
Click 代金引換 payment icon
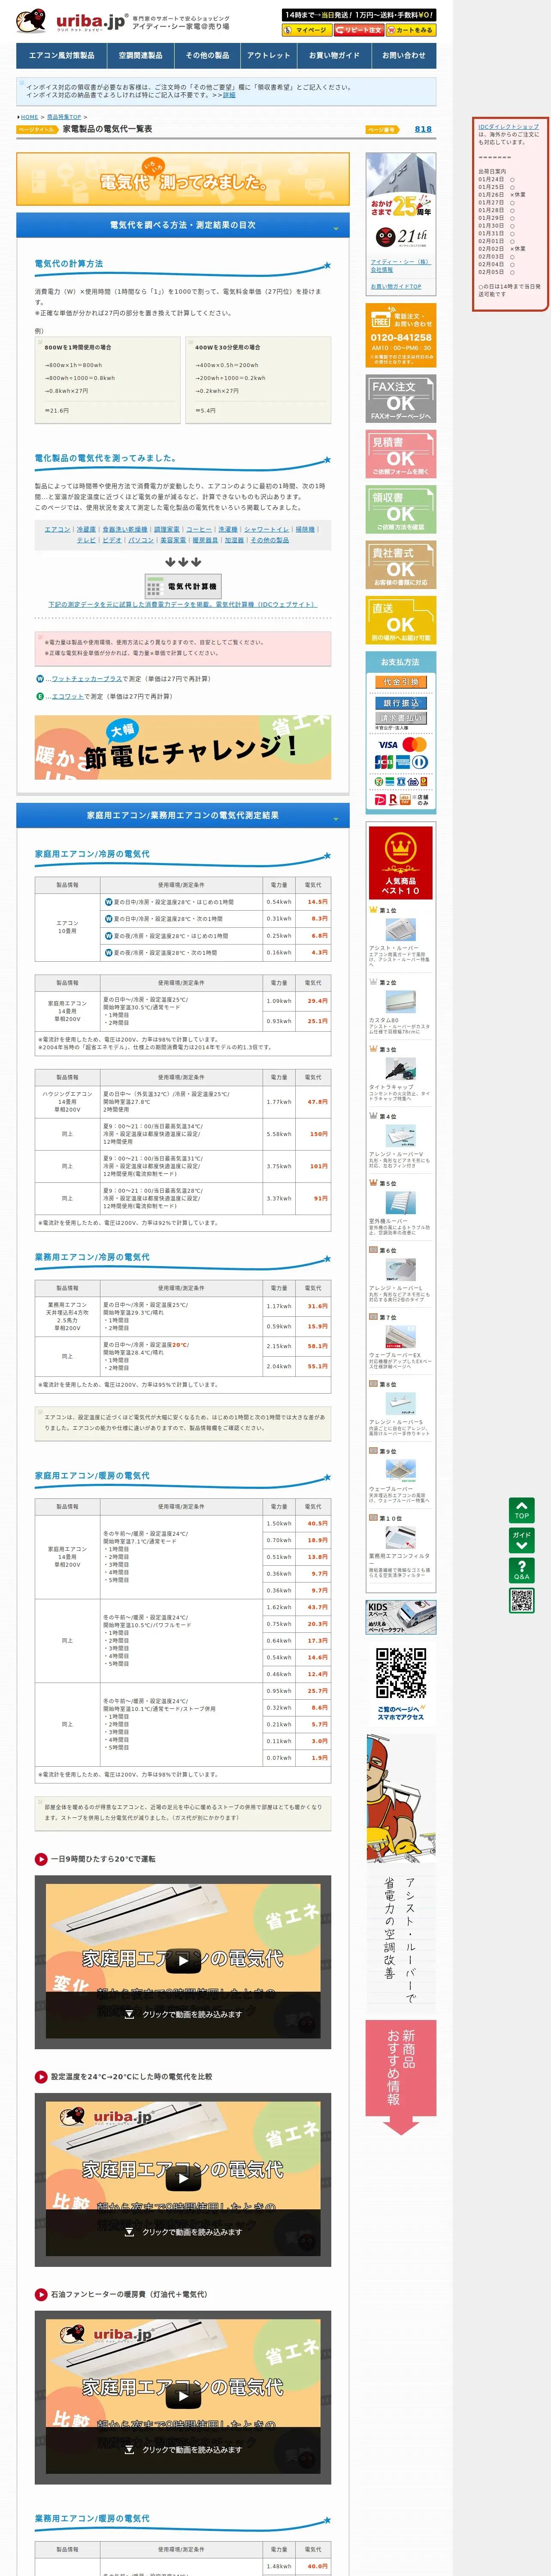click(x=401, y=682)
